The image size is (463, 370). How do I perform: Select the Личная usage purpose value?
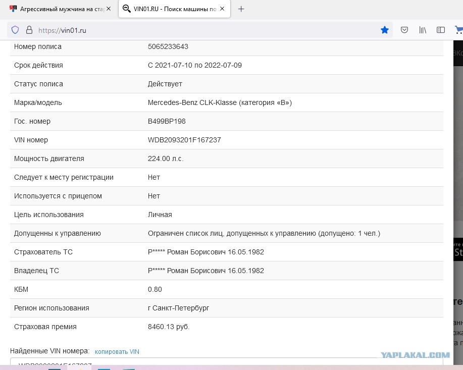160,215
